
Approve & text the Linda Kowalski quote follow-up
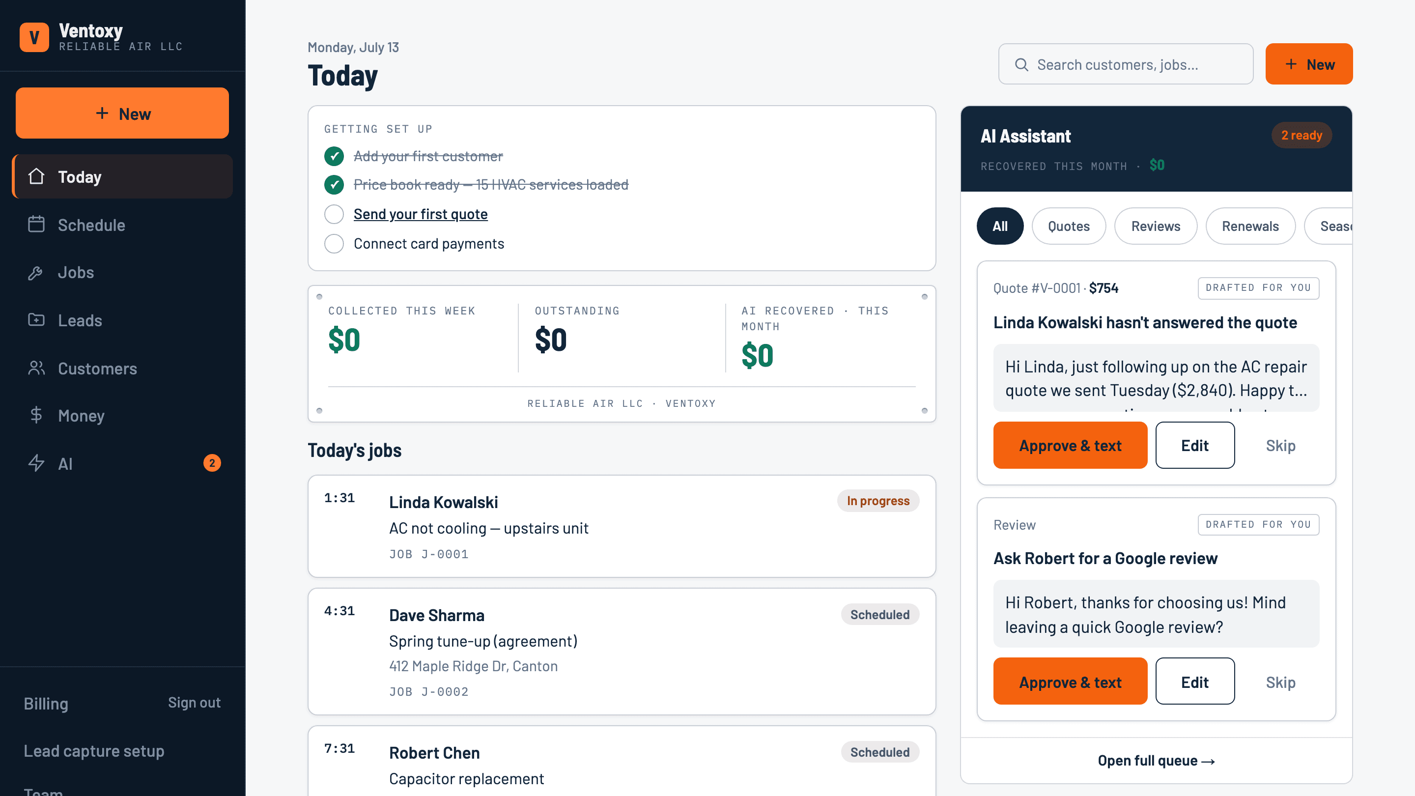[1070, 445]
